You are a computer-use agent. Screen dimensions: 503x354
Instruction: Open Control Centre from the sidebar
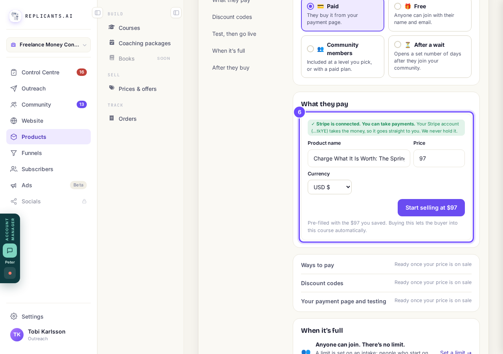tap(48, 72)
